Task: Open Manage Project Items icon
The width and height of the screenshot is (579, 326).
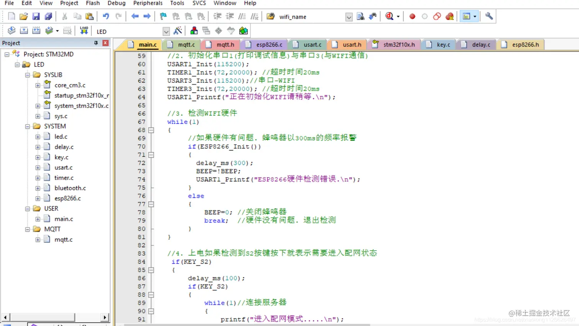Action: (194, 31)
